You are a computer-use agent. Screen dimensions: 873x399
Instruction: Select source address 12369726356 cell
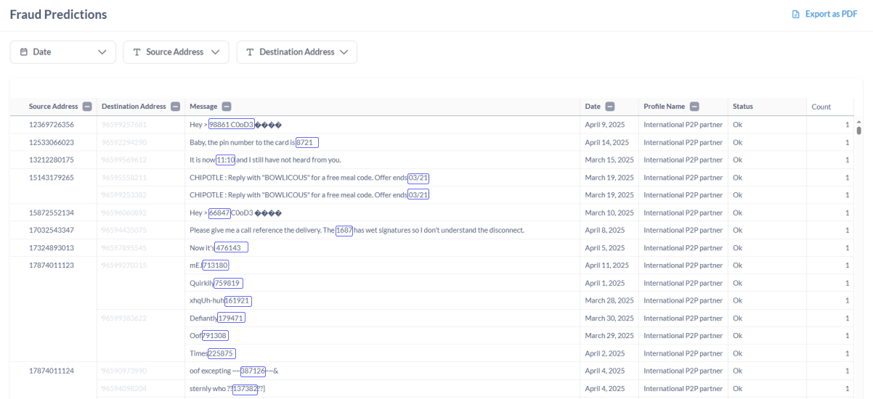click(52, 125)
